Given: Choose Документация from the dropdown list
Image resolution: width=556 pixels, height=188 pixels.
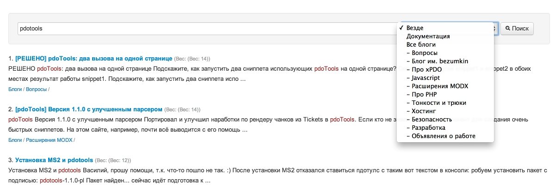Looking at the screenshot, I should pyautogui.click(x=442, y=36).
